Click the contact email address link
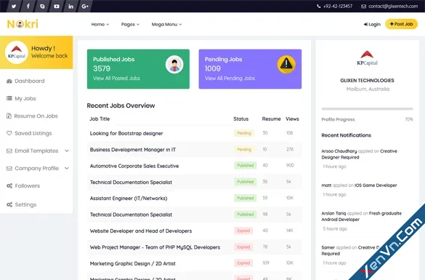Screen dimensions: 425x280 [x=393, y=7]
